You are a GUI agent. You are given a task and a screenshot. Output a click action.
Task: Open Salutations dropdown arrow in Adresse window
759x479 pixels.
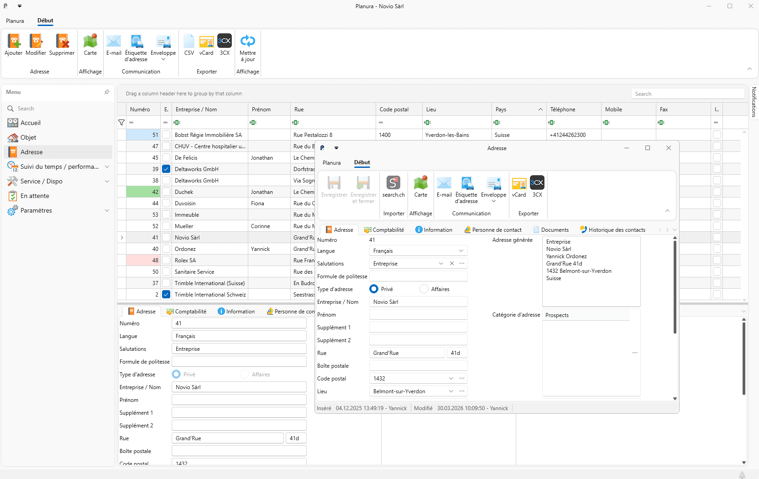pos(441,263)
